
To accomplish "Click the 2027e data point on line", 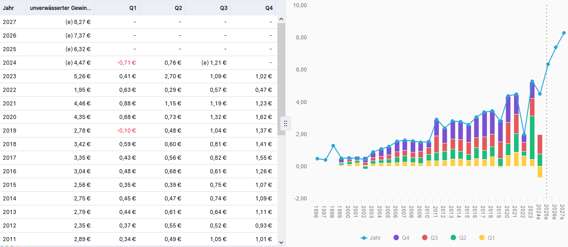I will (x=564, y=33).
